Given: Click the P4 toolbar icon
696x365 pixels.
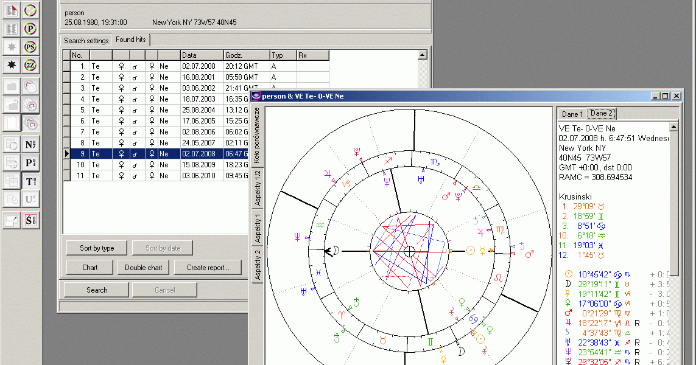Looking at the screenshot, I should [29, 162].
